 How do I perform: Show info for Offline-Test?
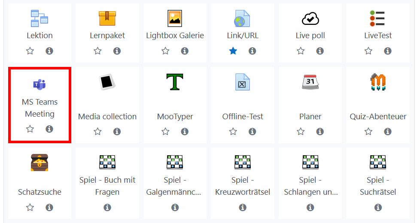[253, 132]
